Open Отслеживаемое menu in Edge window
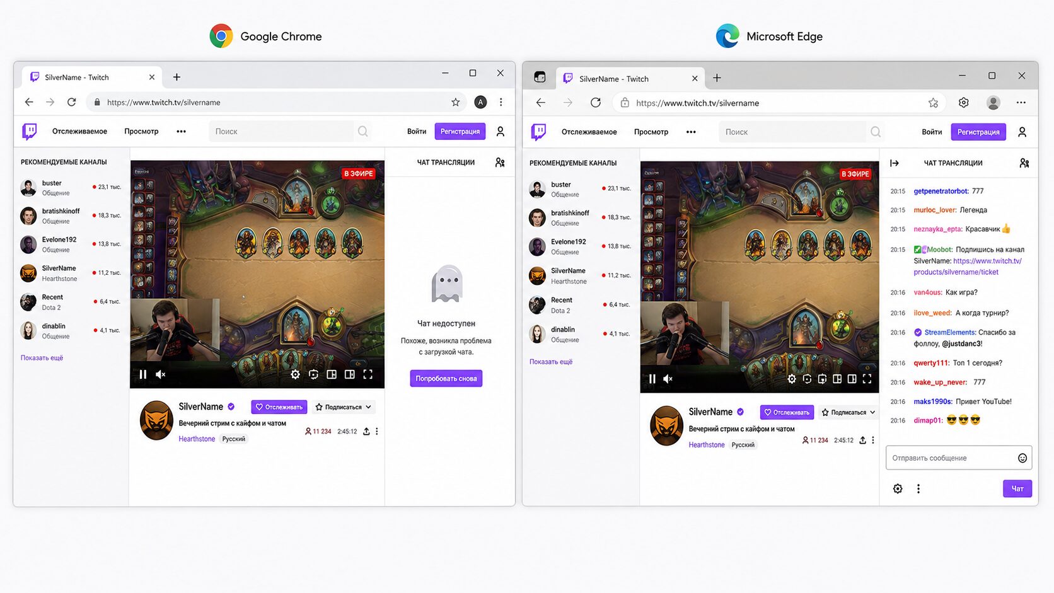 coord(589,132)
